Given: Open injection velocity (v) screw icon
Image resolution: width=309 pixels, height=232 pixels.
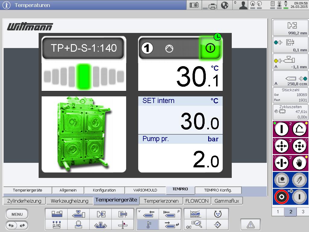Looking at the screenshot, I should pyautogui.click(x=148, y=214).
